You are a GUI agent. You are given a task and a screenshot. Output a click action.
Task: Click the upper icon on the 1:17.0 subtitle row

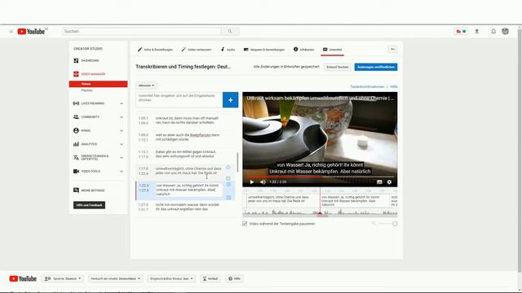pyautogui.click(x=228, y=168)
